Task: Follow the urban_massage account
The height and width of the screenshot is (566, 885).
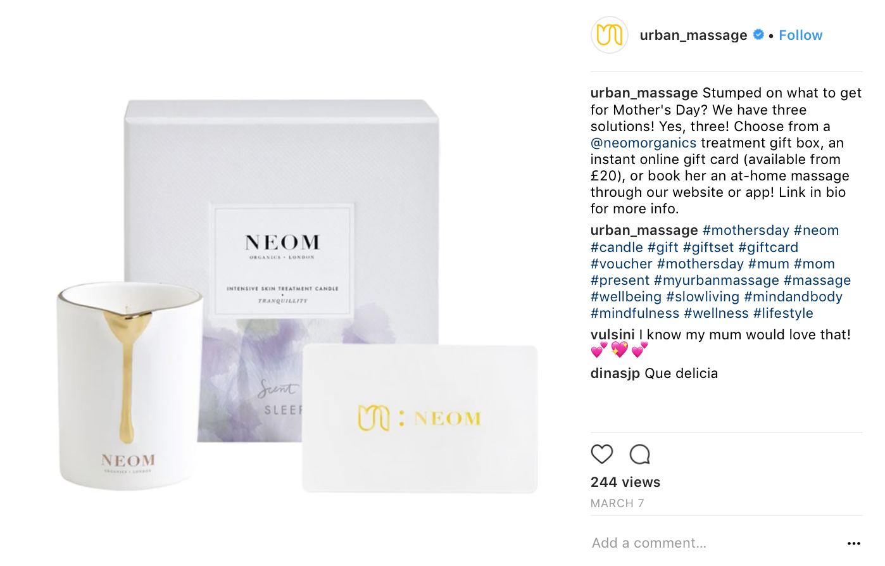Action: click(800, 35)
